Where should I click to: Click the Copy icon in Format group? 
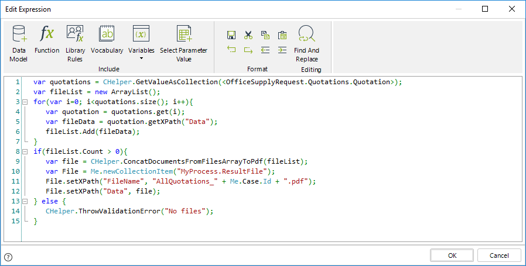pyautogui.click(x=265, y=35)
